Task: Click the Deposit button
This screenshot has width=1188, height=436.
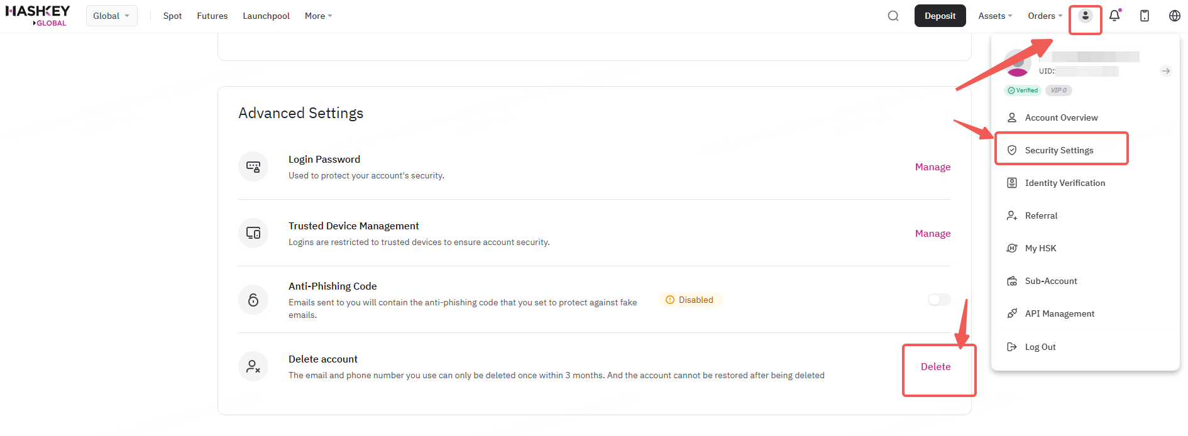Action: [x=940, y=16]
